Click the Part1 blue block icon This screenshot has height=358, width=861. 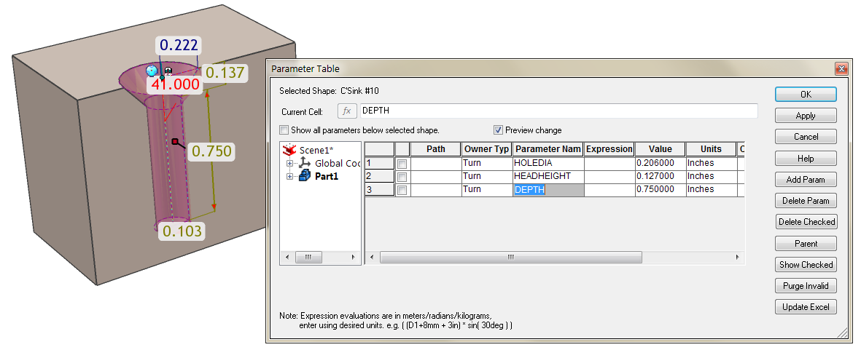(x=305, y=176)
